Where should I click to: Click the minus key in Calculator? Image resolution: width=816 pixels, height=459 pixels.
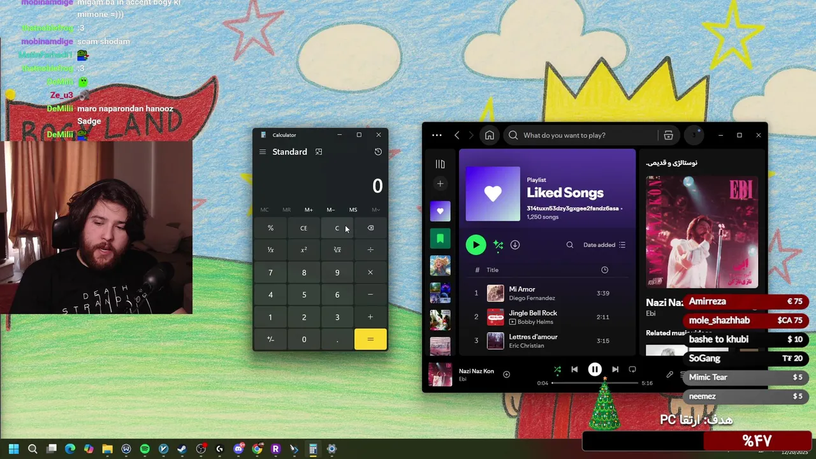coord(370,295)
